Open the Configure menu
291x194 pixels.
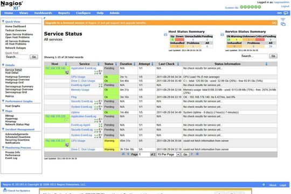point(83,13)
